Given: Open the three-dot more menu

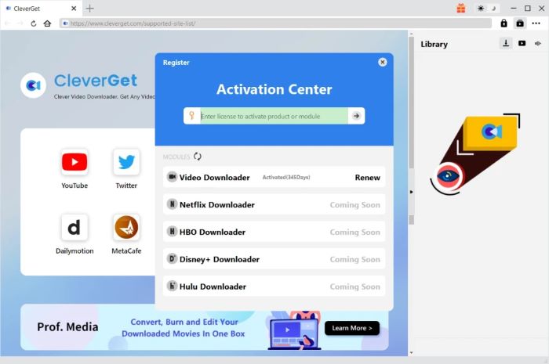Looking at the screenshot, I should 536,23.
